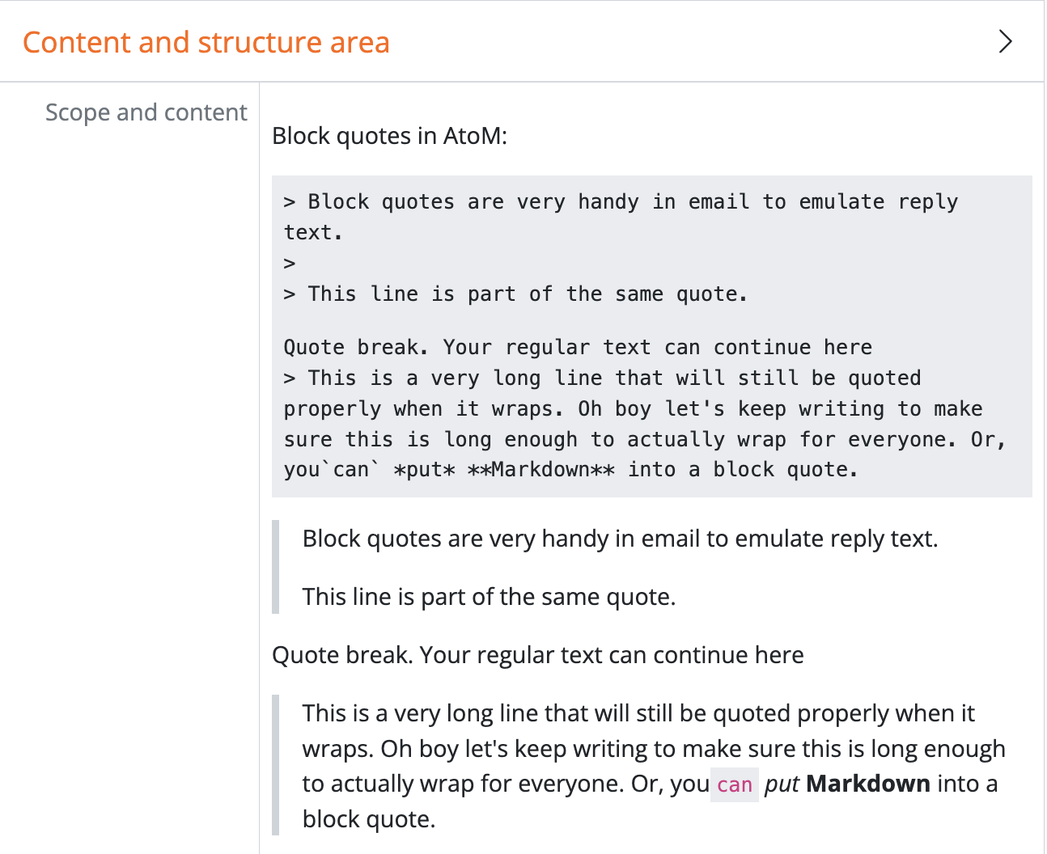Click the pink inline code word "can"
Screen dimensions: 1047x854
pyautogui.click(x=735, y=784)
